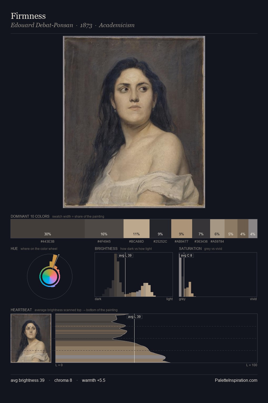Click the 'light' axis label
This screenshot has height=403, width=268.
coord(169,299)
